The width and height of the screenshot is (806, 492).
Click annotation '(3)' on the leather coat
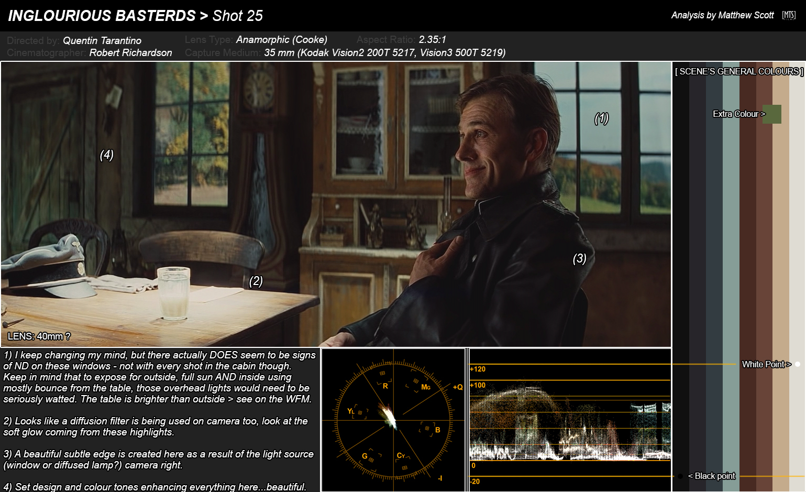579,258
